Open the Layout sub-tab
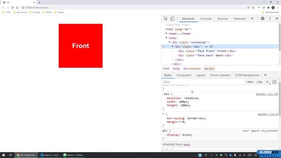The width and height of the screenshot is (281, 158). 201,75
